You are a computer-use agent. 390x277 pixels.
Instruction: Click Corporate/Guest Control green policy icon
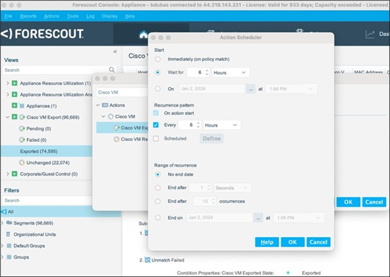point(14,174)
